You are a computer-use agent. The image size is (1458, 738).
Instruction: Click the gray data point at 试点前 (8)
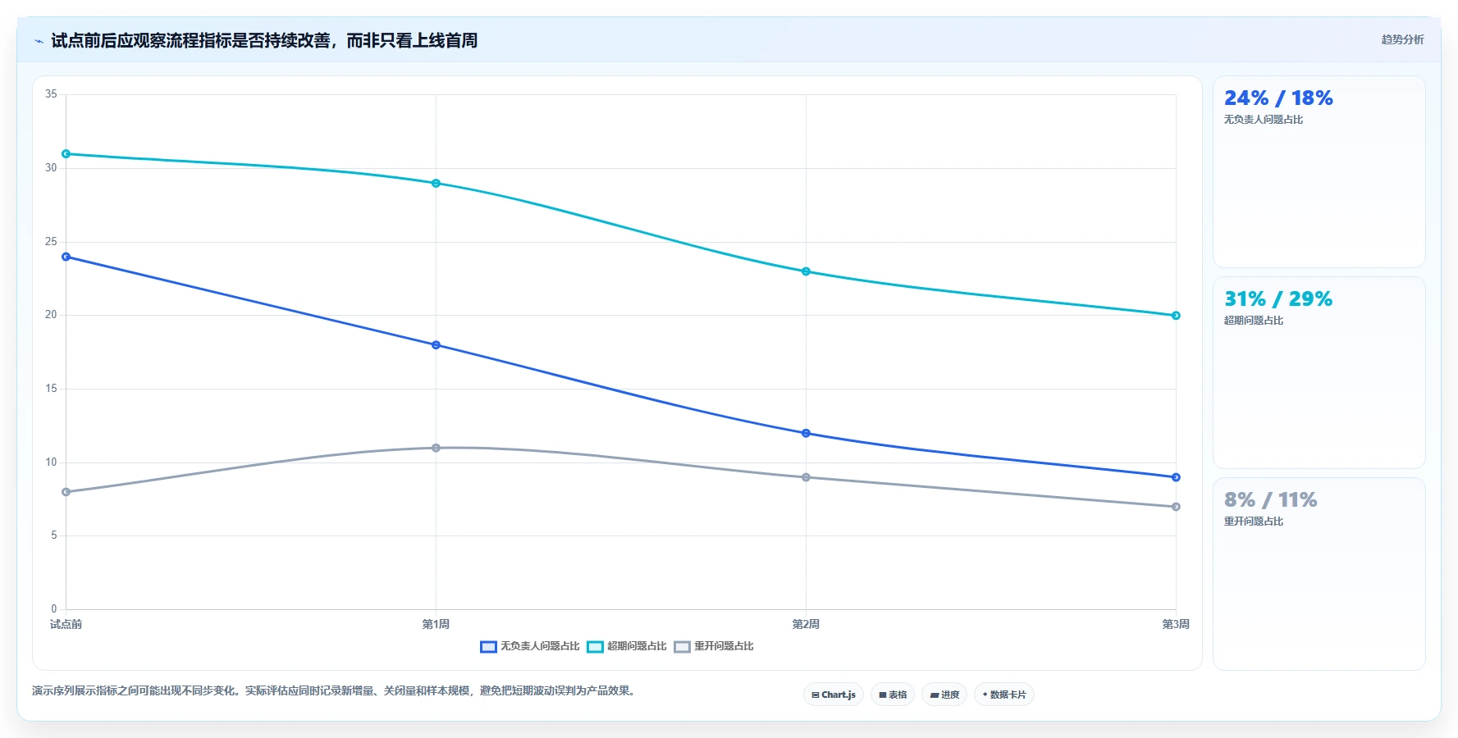pos(66,492)
